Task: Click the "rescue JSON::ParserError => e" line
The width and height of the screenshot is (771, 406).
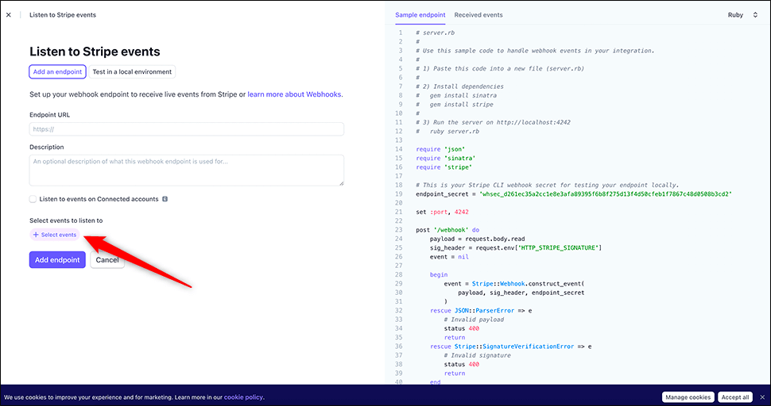Action: coord(481,310)
